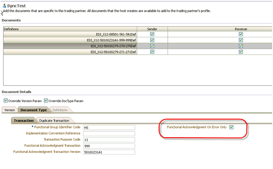Screen dimensions: 273x169
Task: Open the Duplicate Transaction sub-tab
Action: pos(54,121)
